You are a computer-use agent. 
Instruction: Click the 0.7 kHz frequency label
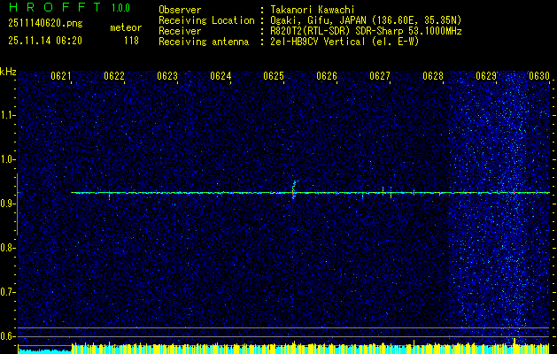click(x=8, y=292)
